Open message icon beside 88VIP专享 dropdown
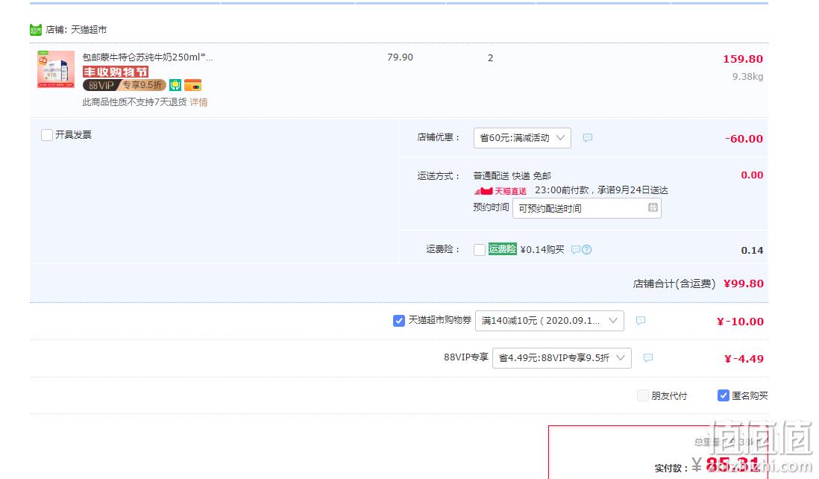Screen dimensions: 819x479 coord(648,358)
